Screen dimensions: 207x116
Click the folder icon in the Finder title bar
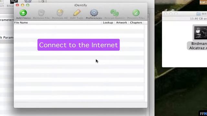pos(198,14)
